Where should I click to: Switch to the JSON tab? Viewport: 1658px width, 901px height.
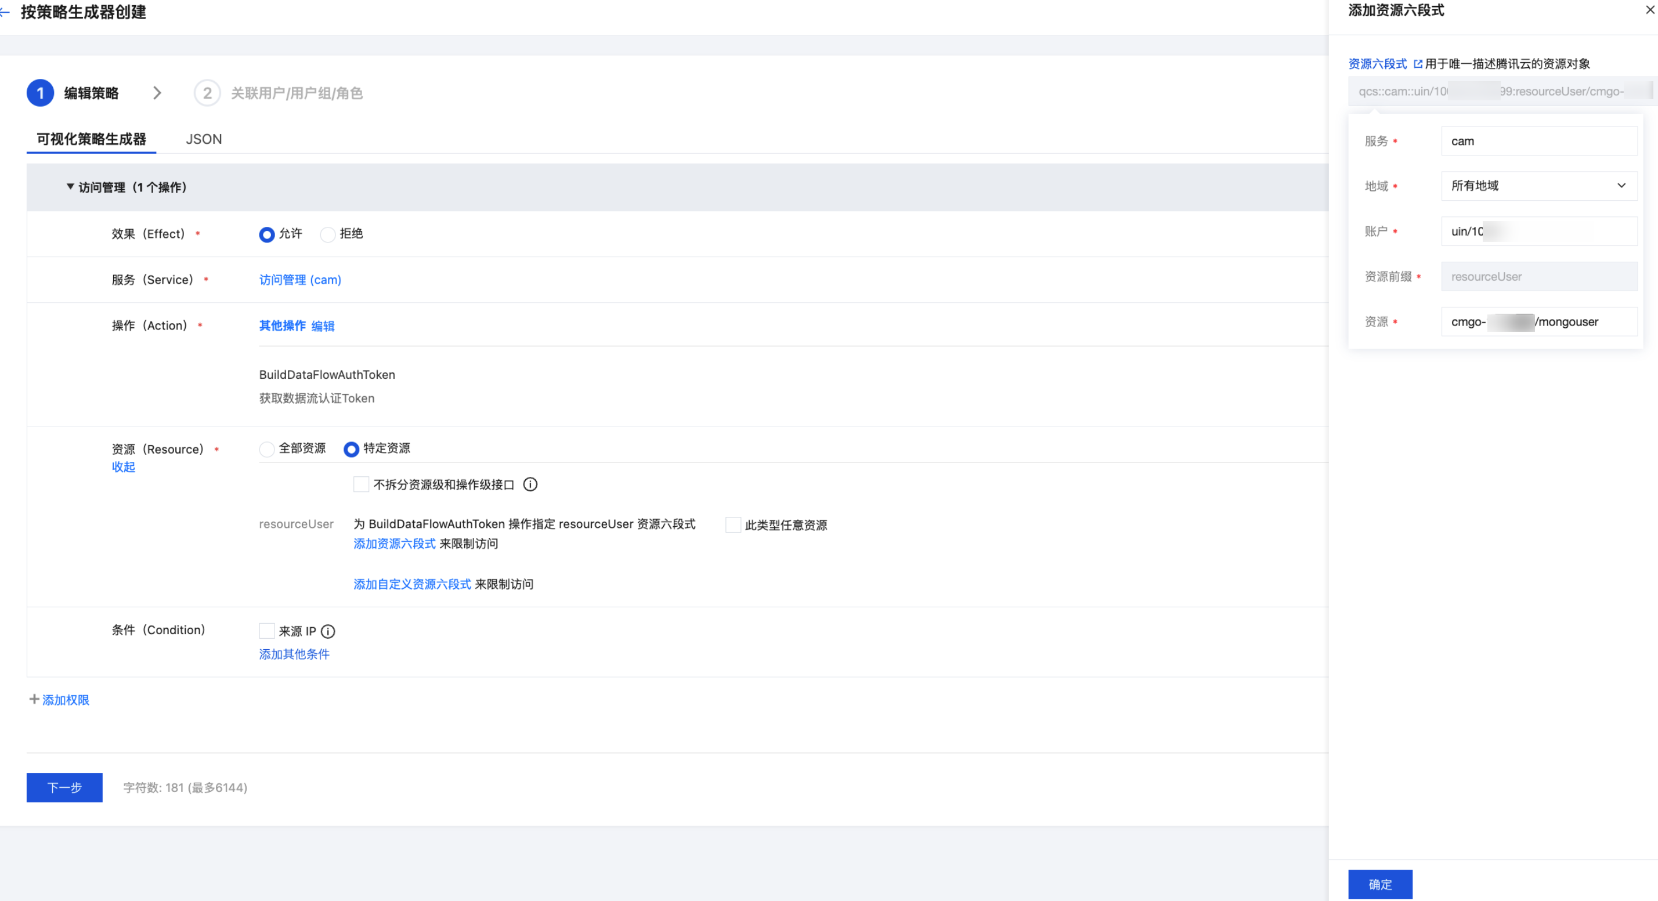coord(203,139)
